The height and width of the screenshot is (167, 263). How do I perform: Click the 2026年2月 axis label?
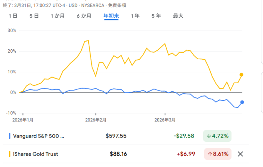click(96, 120)
